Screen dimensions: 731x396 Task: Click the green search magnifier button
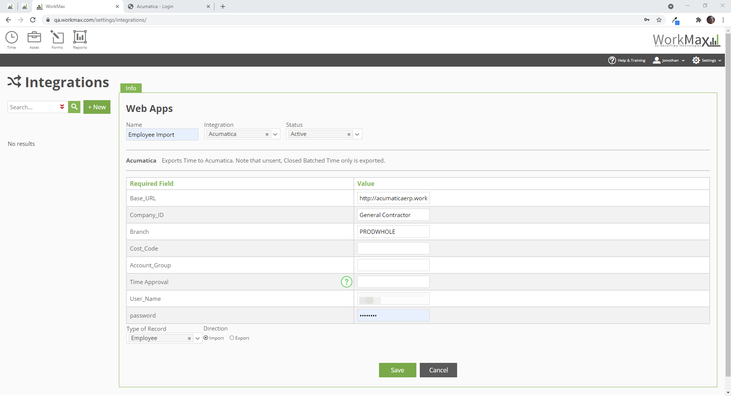click(74, 107)
